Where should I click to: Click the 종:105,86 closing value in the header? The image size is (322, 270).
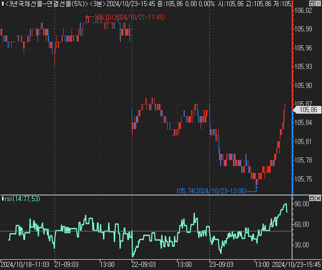click(x=170, y=4)
